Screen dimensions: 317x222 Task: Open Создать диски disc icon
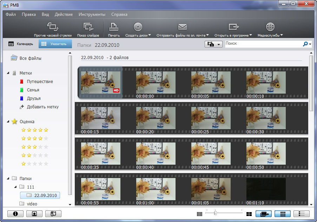(x=138, y=26)
